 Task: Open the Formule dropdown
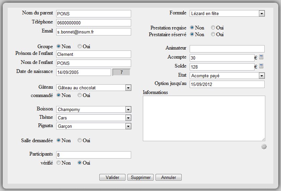coord(262,13)
